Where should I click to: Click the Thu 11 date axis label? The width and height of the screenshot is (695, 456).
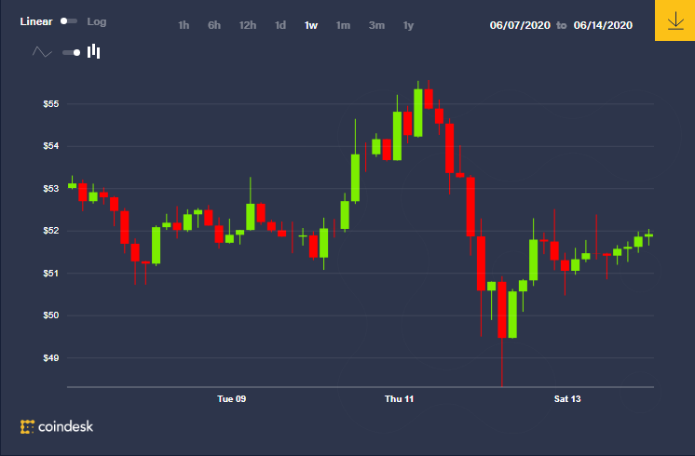click(399, 399)
